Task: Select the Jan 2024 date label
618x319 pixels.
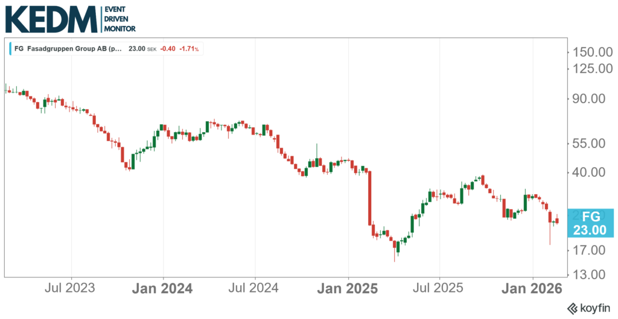Action: coord(163,288)
